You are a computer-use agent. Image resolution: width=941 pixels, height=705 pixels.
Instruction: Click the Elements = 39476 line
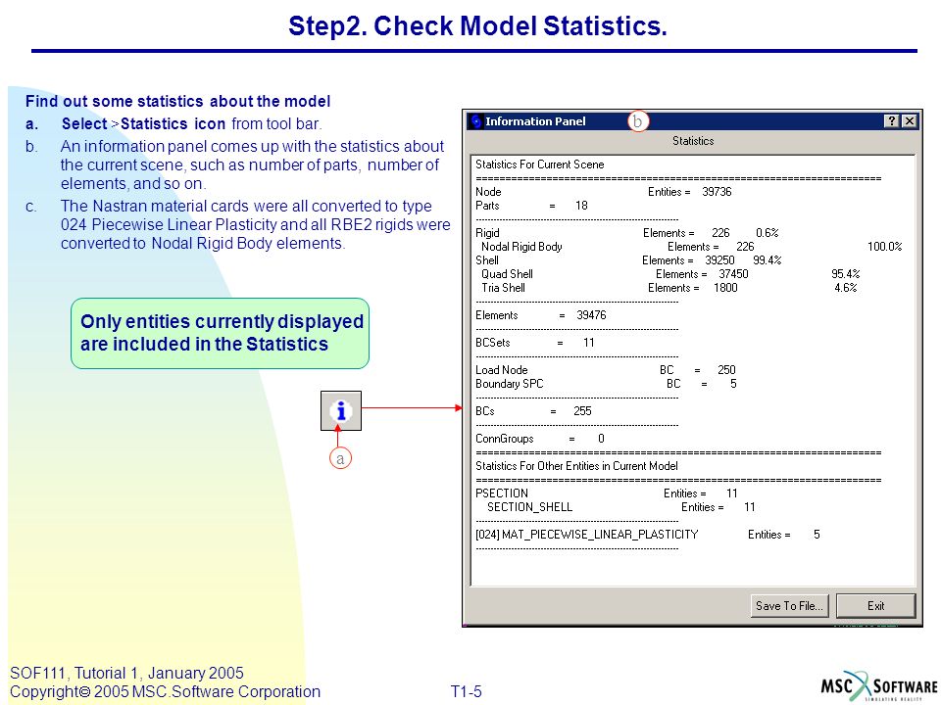(541, 315)
